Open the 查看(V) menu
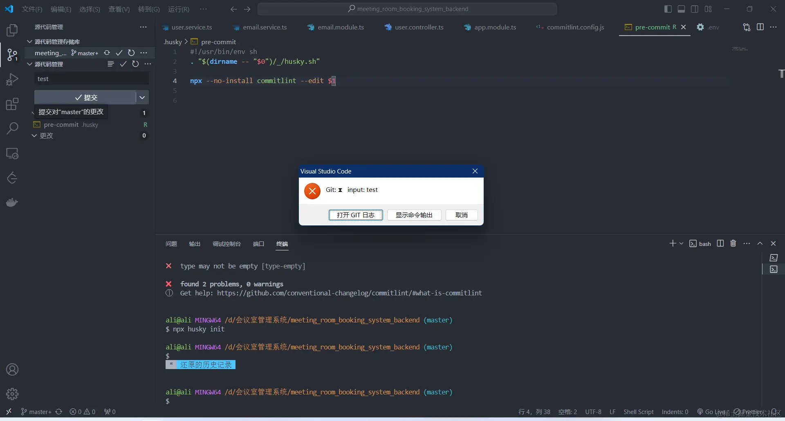This screenshot has height=421, width=785. point(119,9)
